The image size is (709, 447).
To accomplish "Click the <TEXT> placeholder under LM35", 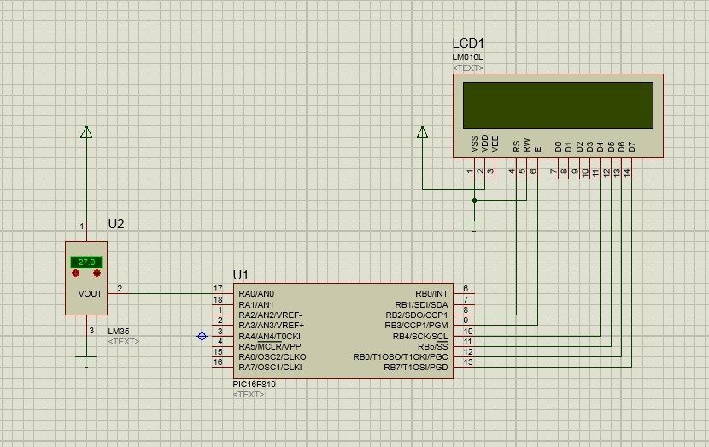I will pos(124,342).
